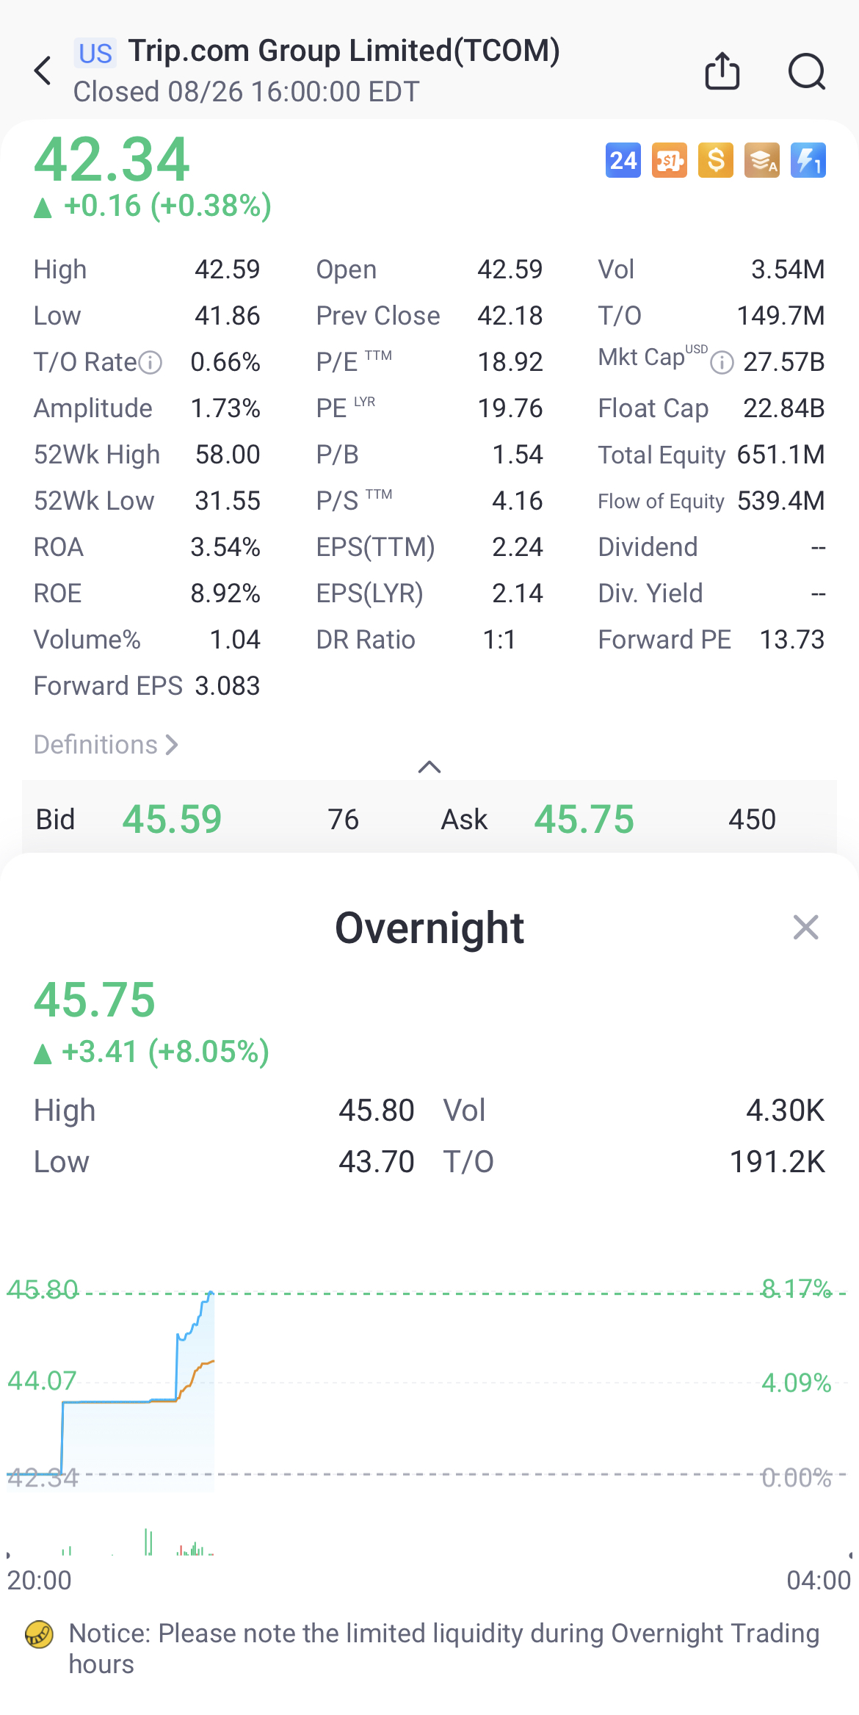
Task: Show info for T/O Rate
Action: 151,362
